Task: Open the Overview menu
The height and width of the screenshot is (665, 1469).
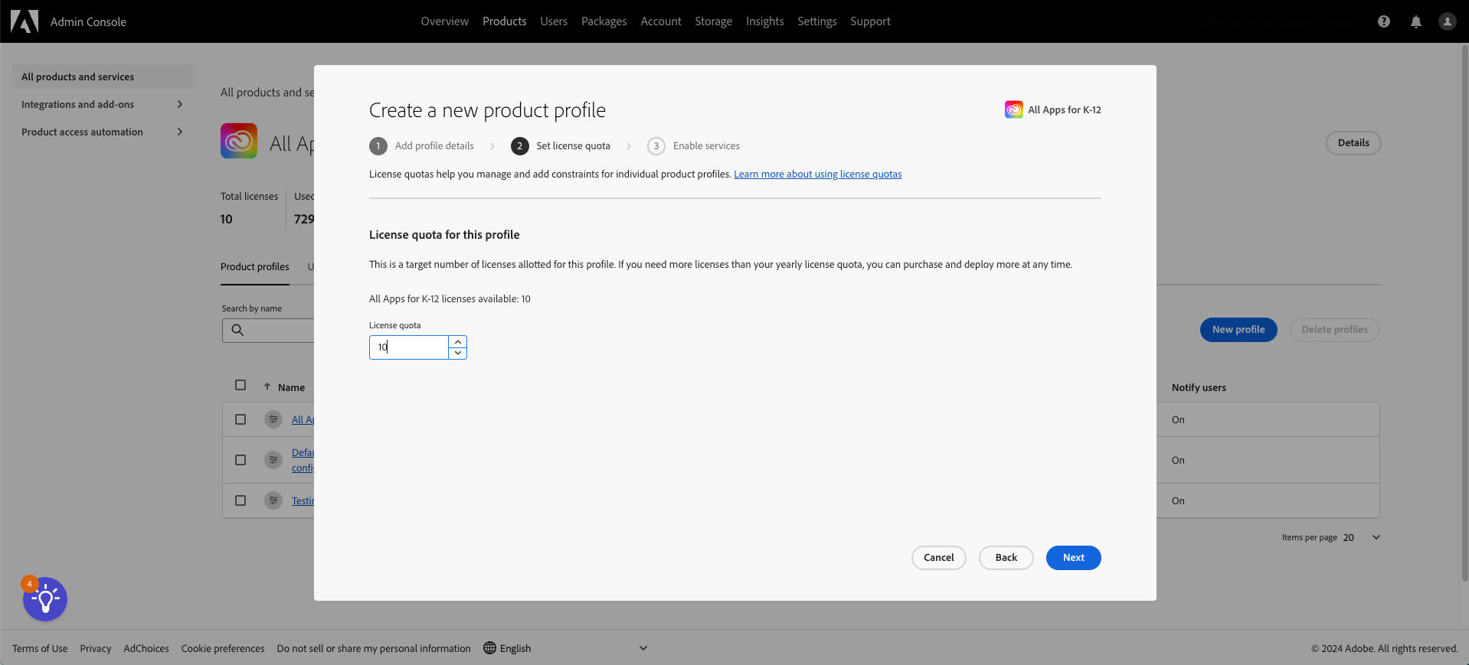Action: point(444,21)
